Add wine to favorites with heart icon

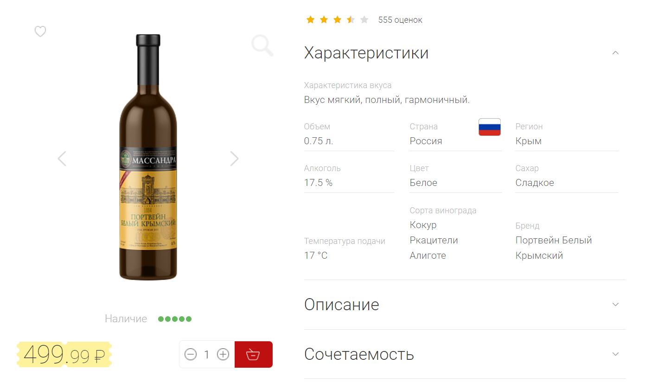(x=40, y=32)
